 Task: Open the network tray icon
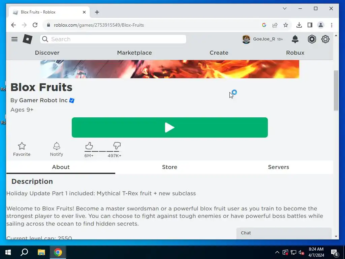[x=293, y=252]
